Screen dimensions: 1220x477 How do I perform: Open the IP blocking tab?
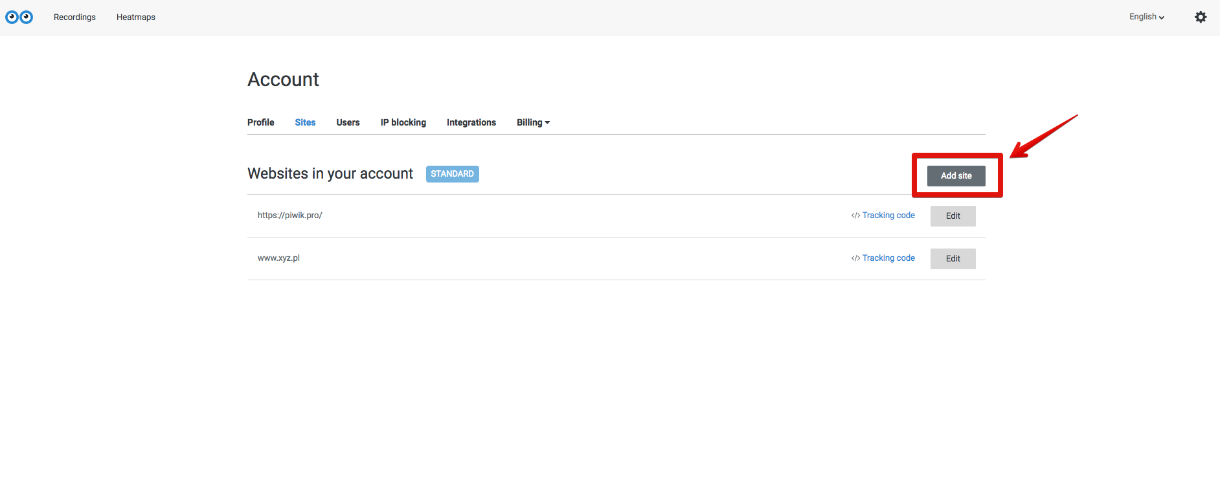403,122
